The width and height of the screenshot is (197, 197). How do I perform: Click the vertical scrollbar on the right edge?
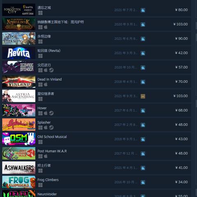(x=196, y=98)
